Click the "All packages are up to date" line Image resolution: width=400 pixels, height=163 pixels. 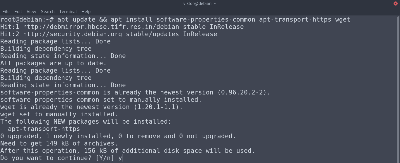pyautogui.click(x=53, y=63)
